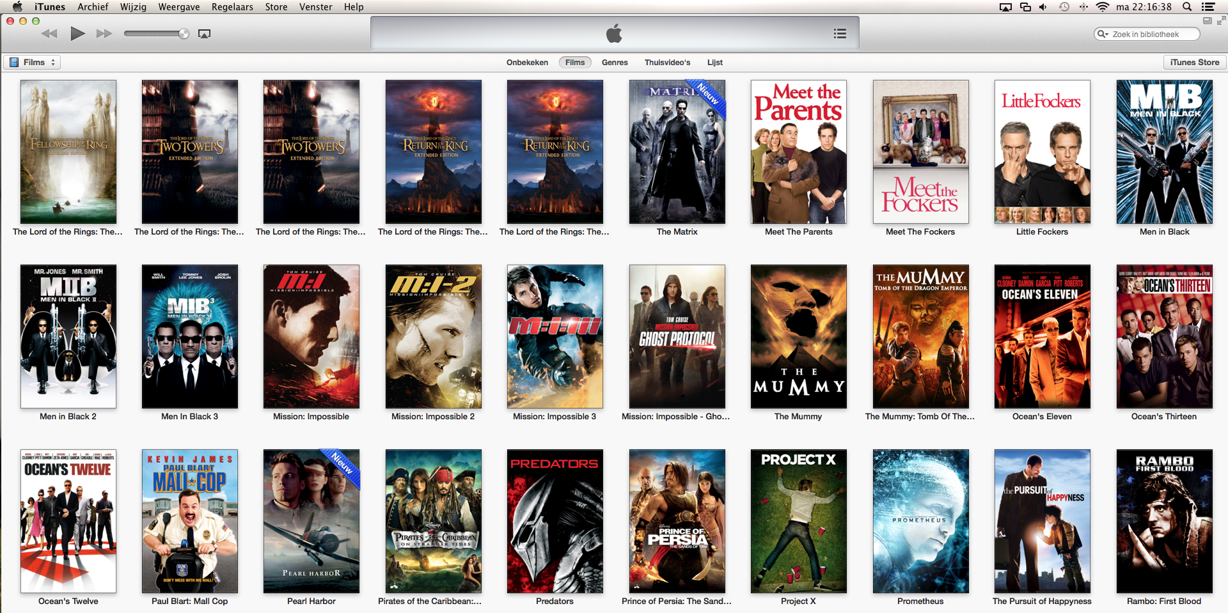Select The Matrix movie poster

tap(677, 151)
